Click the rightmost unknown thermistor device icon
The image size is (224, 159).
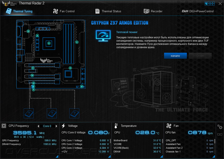tap(74, 113)
